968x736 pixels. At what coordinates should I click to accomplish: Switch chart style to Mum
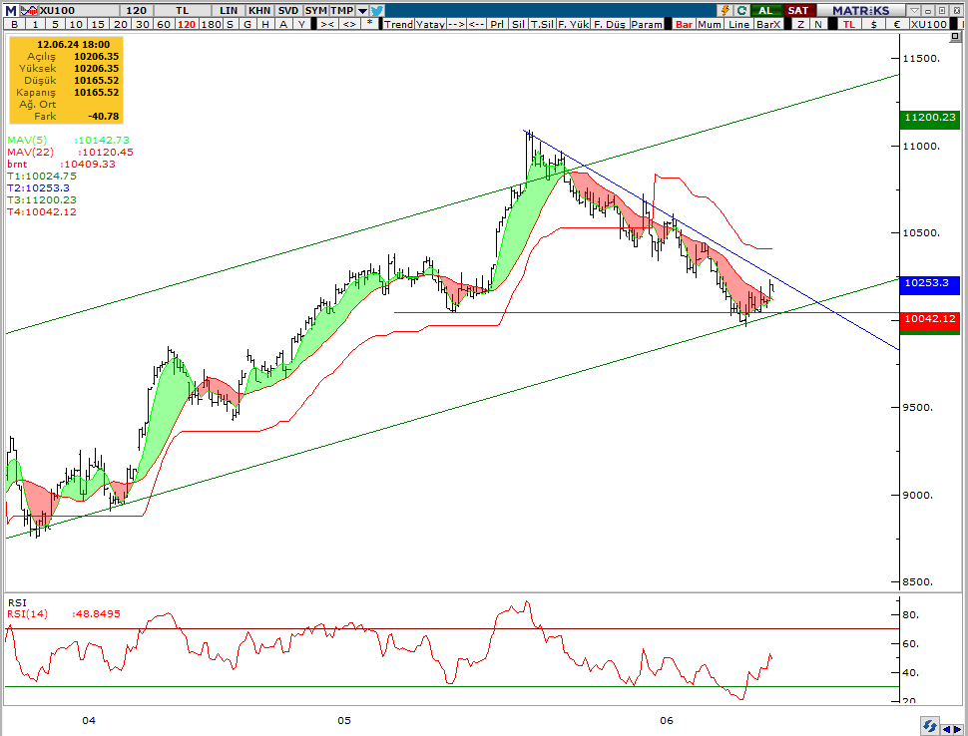coord(710,24)
